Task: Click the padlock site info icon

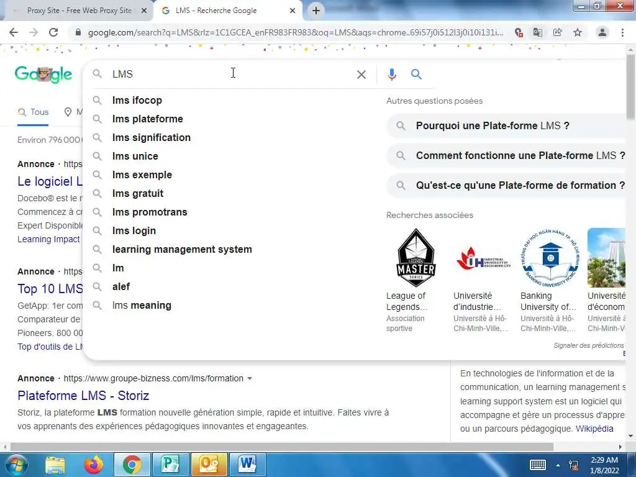Action: [x=78, y=32]
